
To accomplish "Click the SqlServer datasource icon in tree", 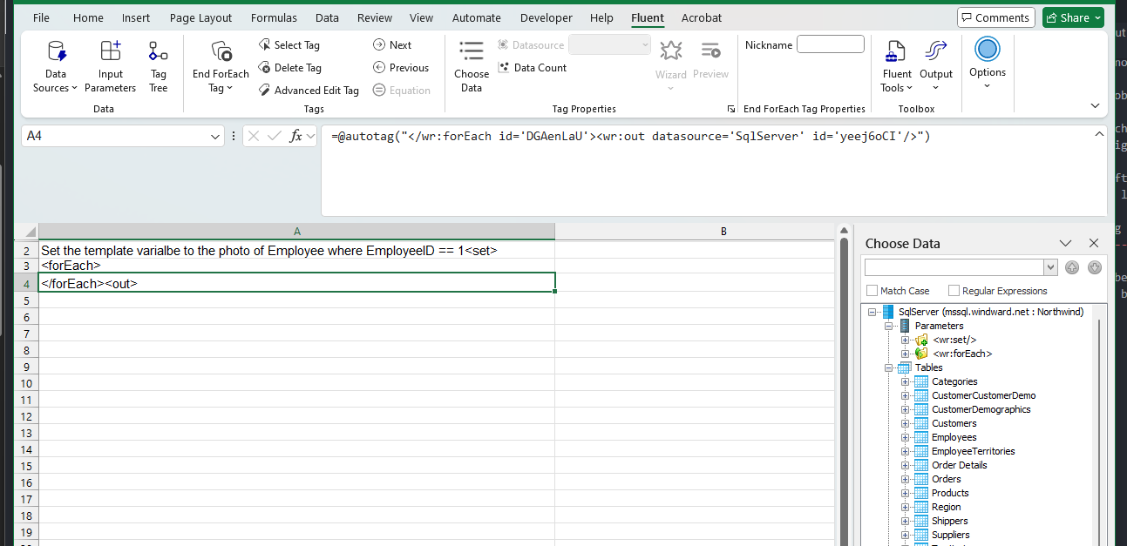I will click(x=888, y=312).
